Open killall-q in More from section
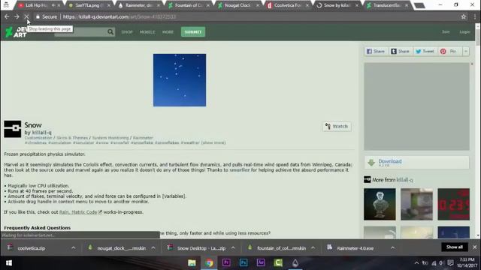The height and width of the screenshot is (270, 481). (404, 180)
